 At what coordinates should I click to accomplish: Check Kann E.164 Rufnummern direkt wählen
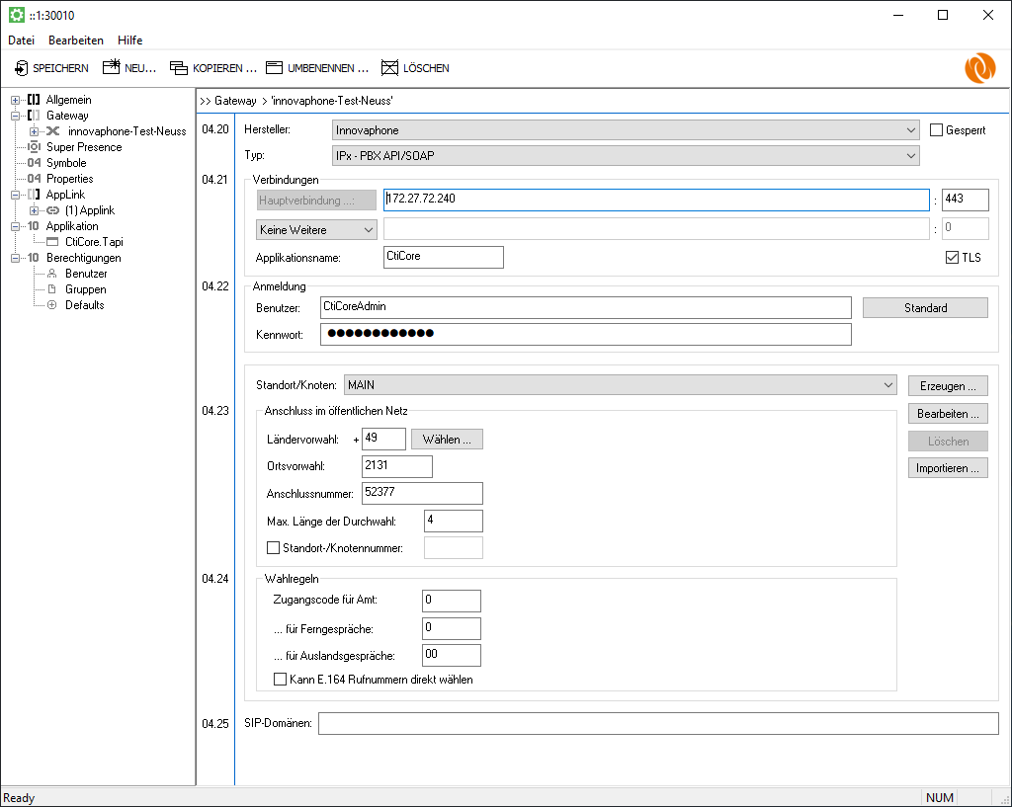280,680
